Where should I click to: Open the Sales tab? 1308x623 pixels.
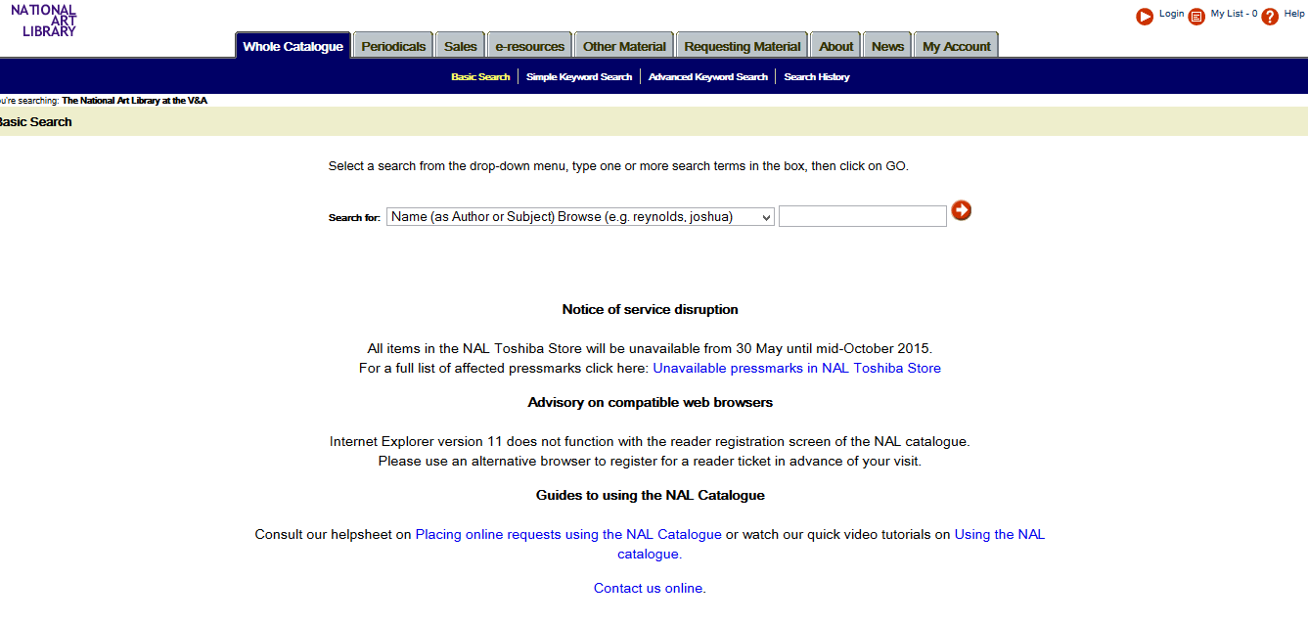coord(461,46)
